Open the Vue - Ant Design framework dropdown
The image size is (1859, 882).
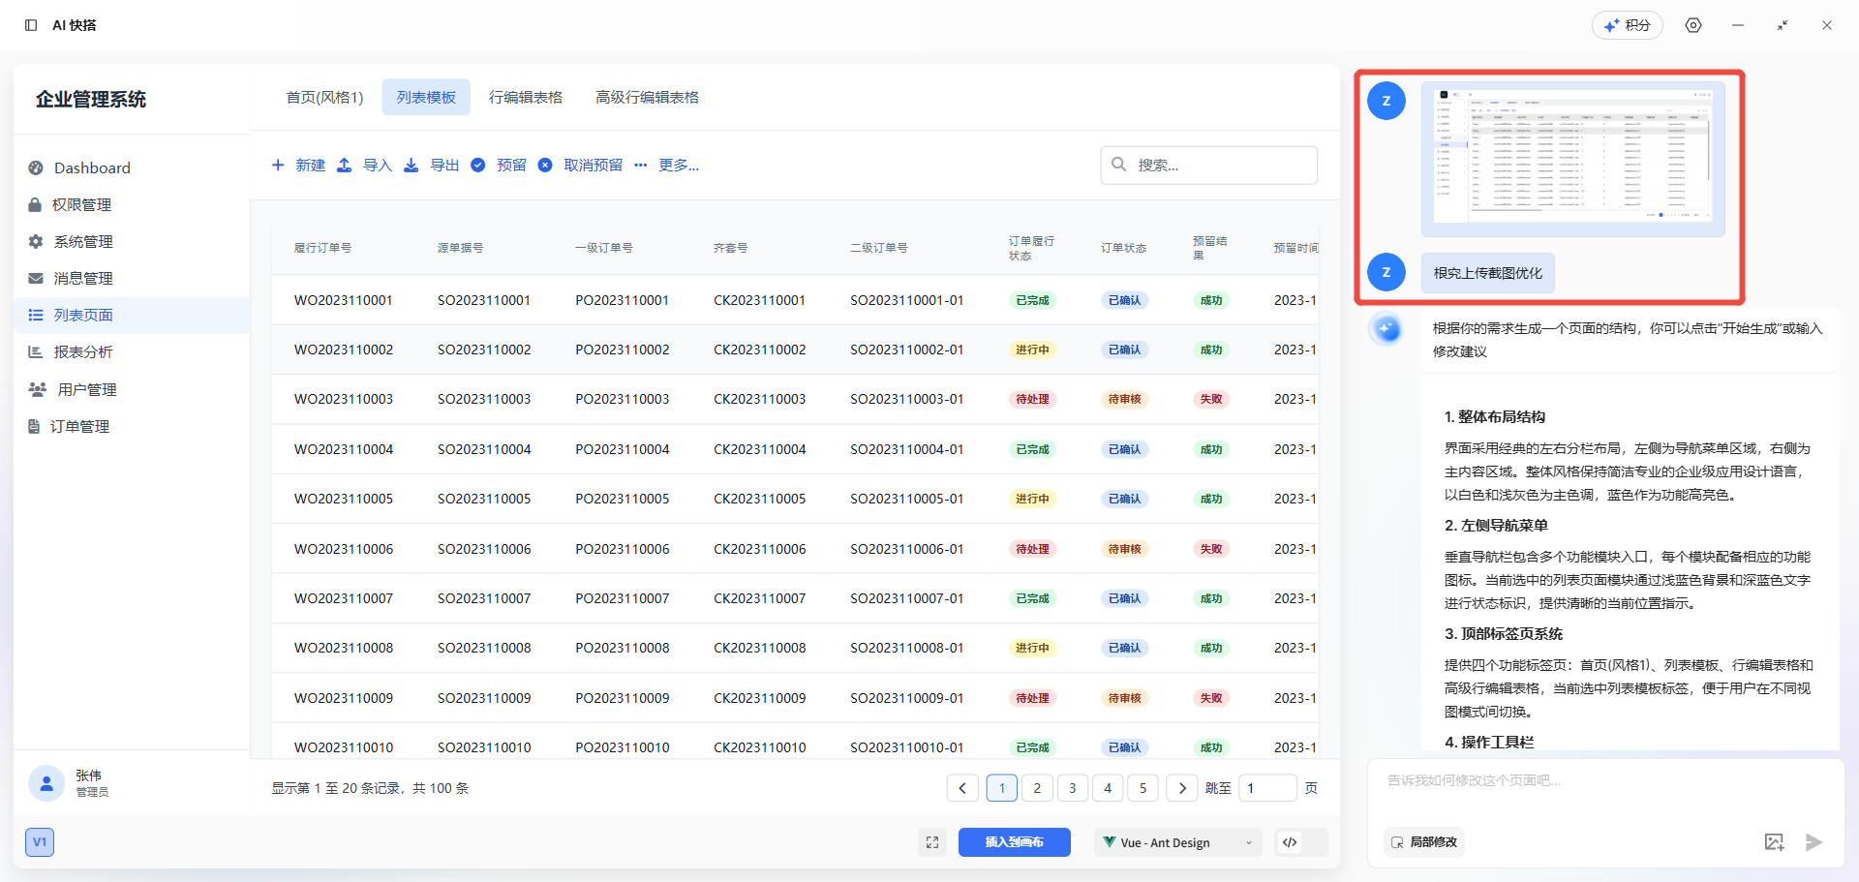coord(1177,842)
